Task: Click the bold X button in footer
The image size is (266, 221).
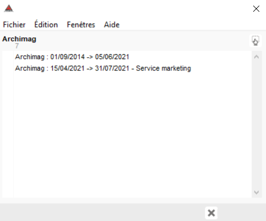Action: 211,213
